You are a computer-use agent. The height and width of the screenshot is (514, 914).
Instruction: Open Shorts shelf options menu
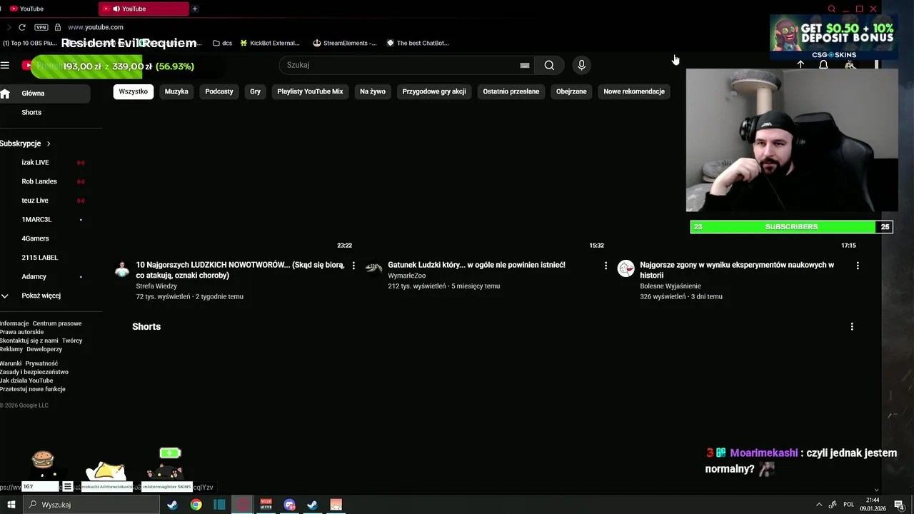(852, 326)
